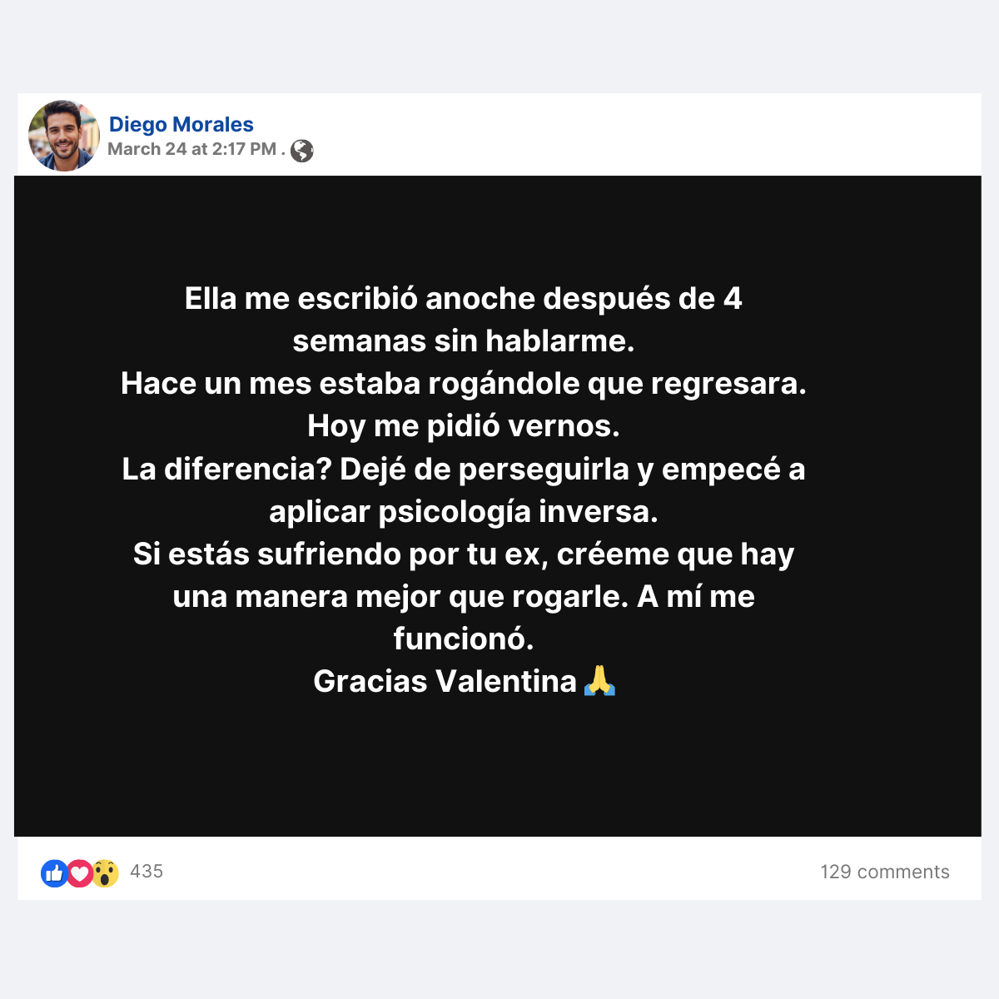The width and height of the screenshot is (999, 999).
Task: Click the line starting "Hace un mes estaba"
Action: coord(464,384)
